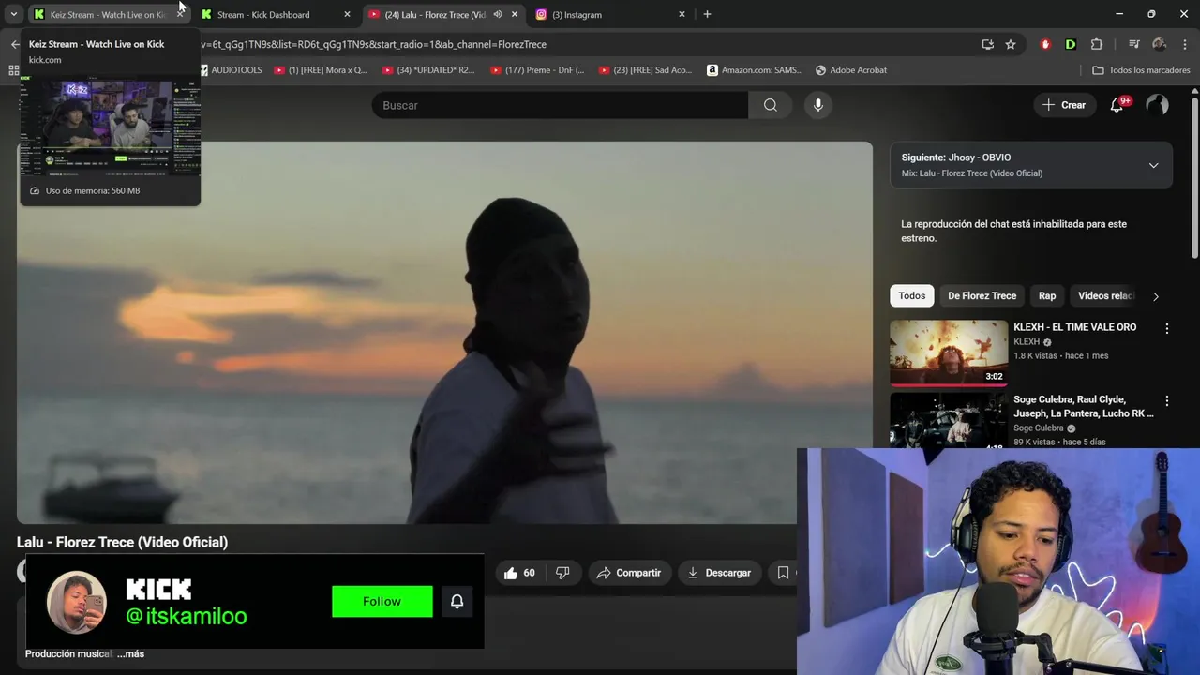Close the Kick Dashboard tab
Viewport: 1200px width, 675px height.
tap(347, 14)
